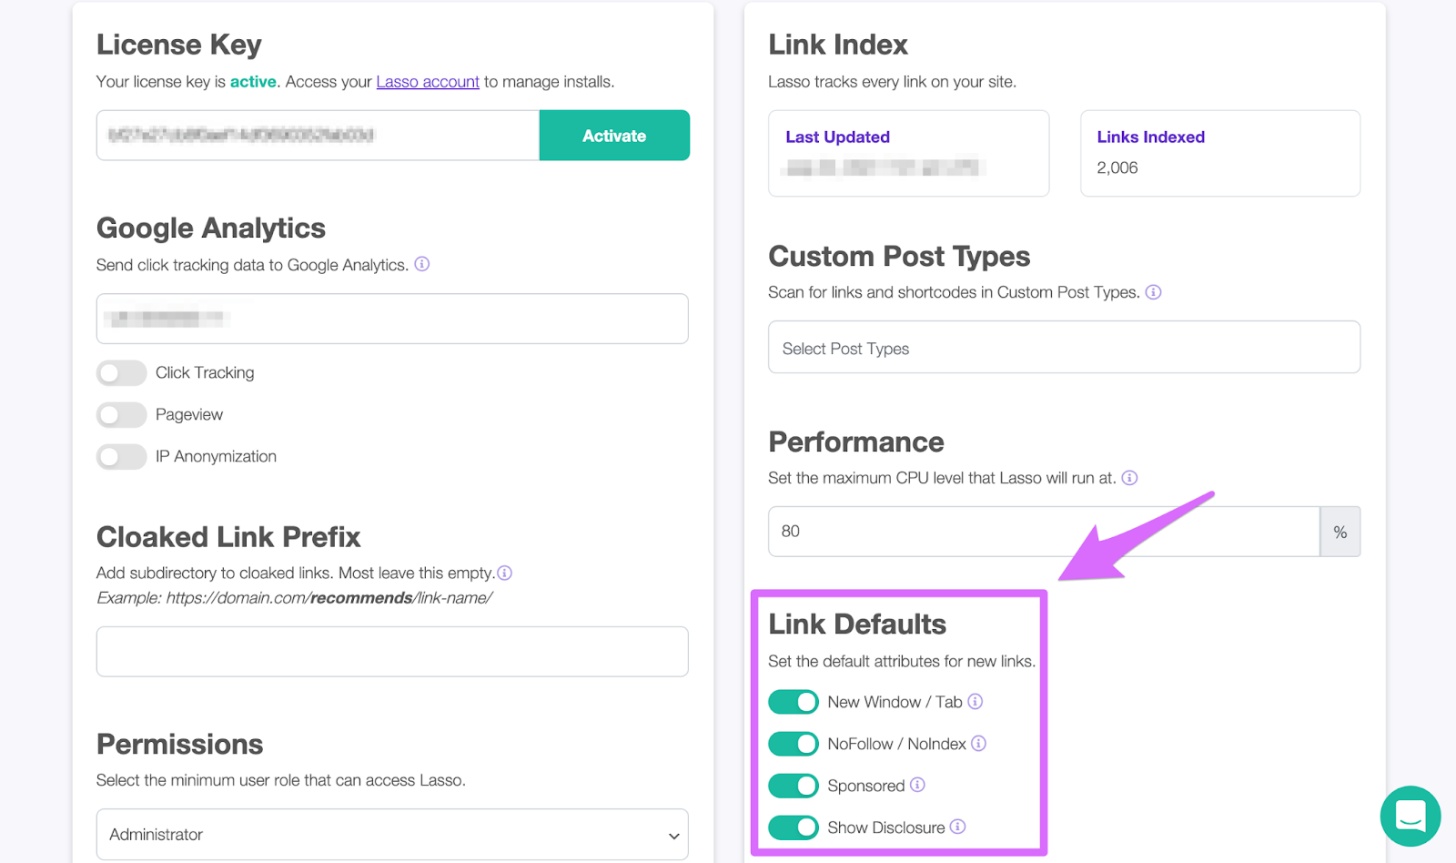Click info icon beside NoFollow / NoIndex
This screenshot has height=863, width=1456.
[979, 743]
